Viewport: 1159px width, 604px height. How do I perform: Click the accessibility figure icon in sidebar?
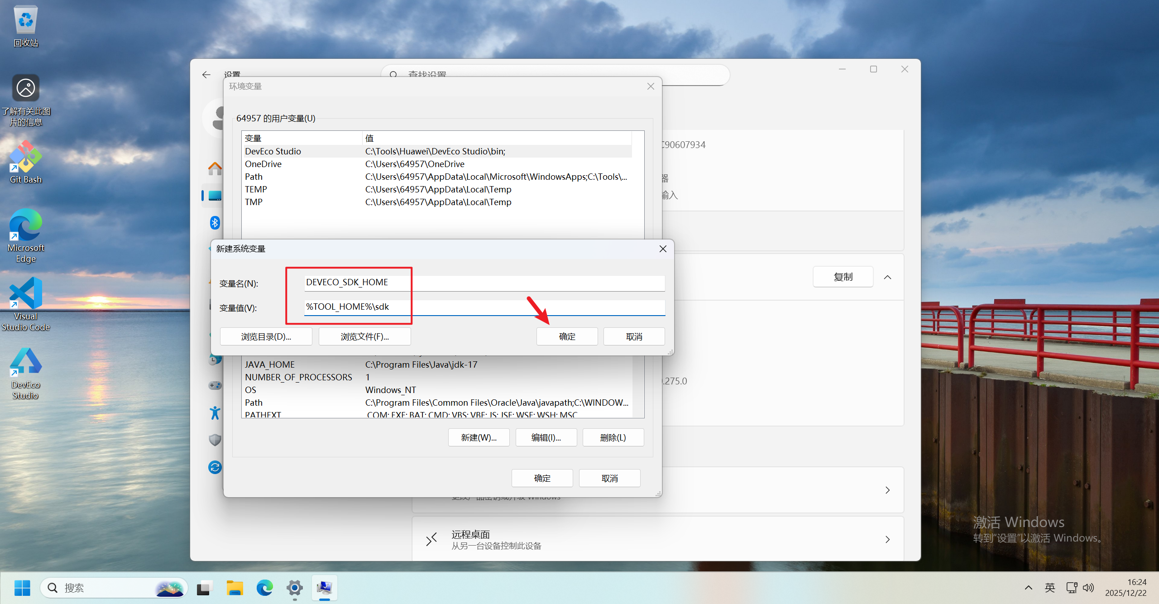215,412
